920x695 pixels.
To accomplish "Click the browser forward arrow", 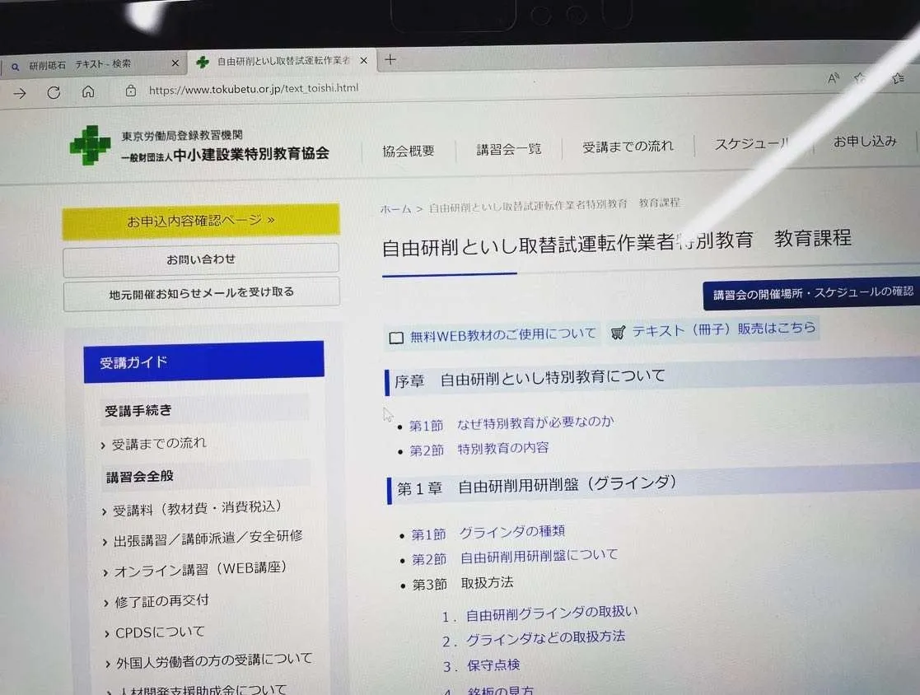I will (20, 94).
